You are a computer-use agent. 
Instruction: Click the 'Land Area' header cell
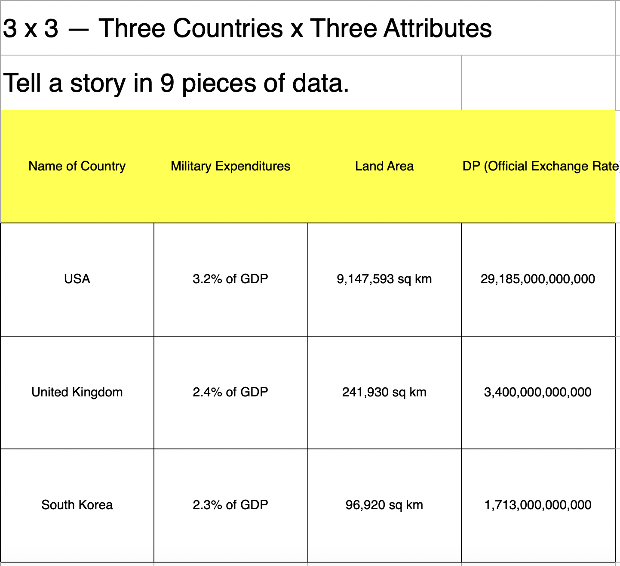[x=384, y=166]
